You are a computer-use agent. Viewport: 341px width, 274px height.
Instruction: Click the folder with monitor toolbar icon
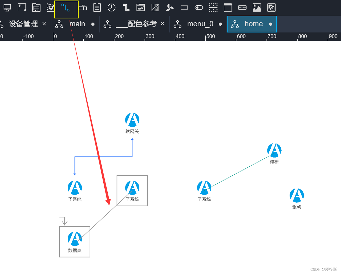(x=36, y=8)
